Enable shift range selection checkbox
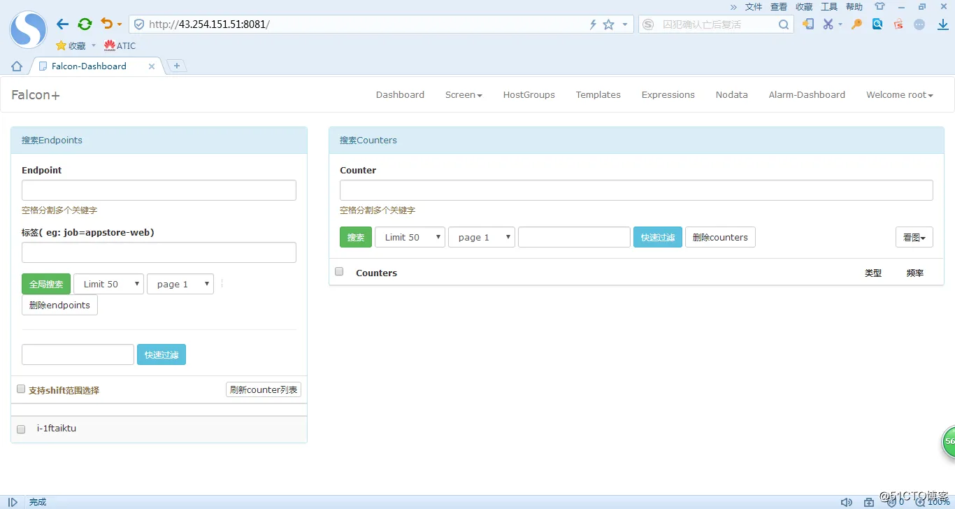This screenshot has height=509, width=955. point(21,389)
